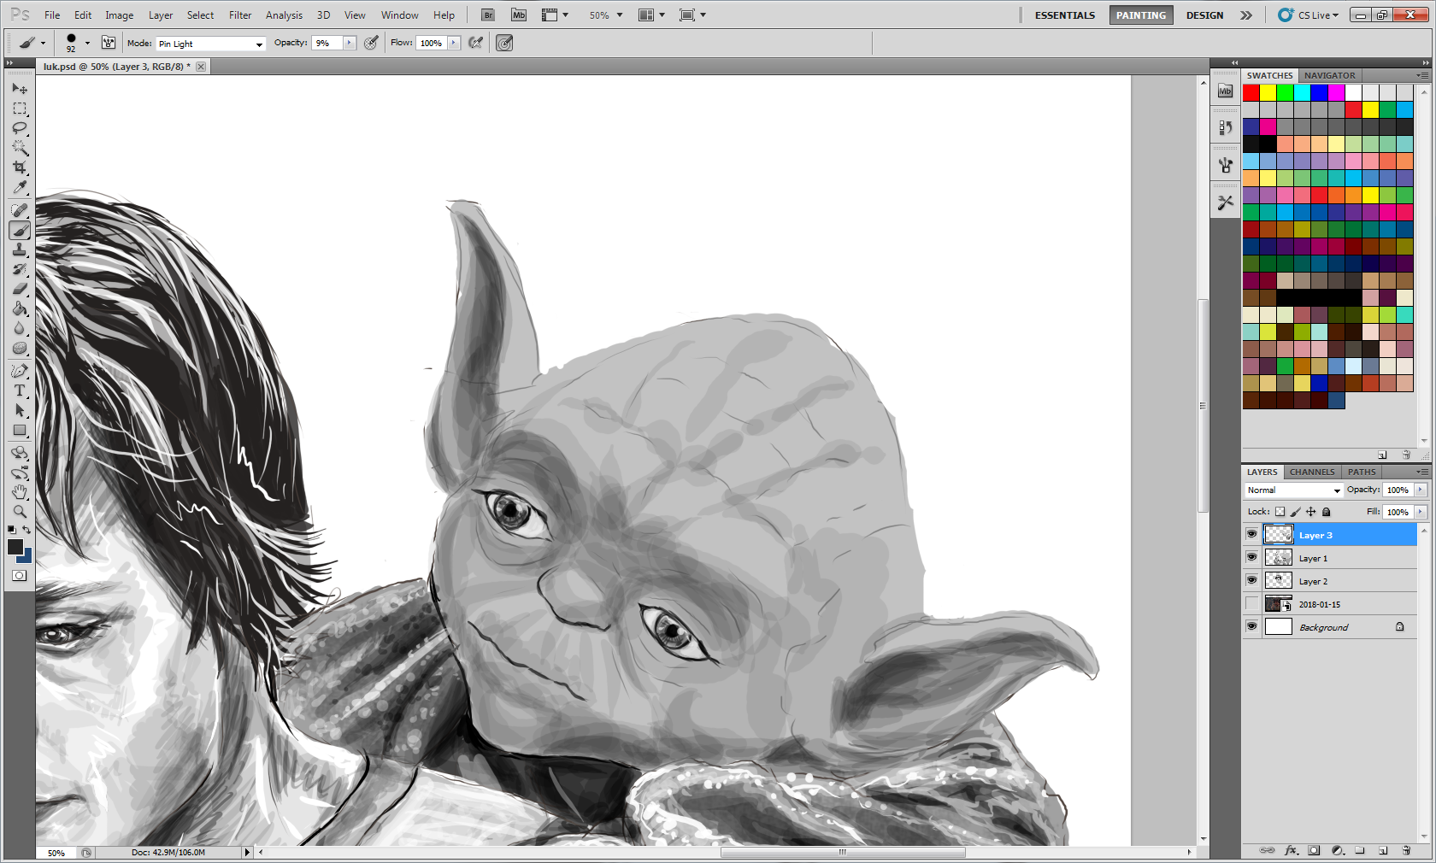The image size is (1436, 863).
Task: Select the Blur tool
Action: pyautogui.click(x=20, y=328)
